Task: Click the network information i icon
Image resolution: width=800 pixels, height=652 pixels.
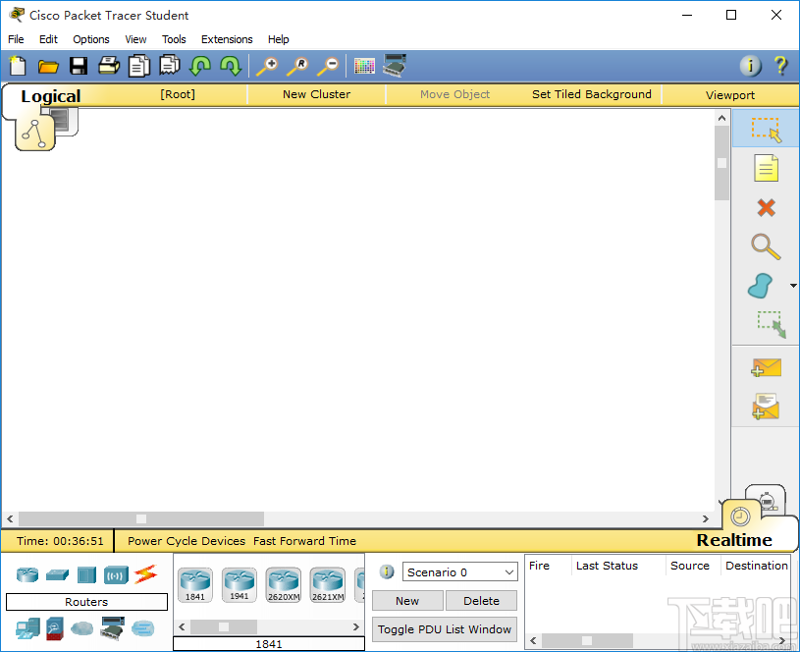Action: coord(750,66)
